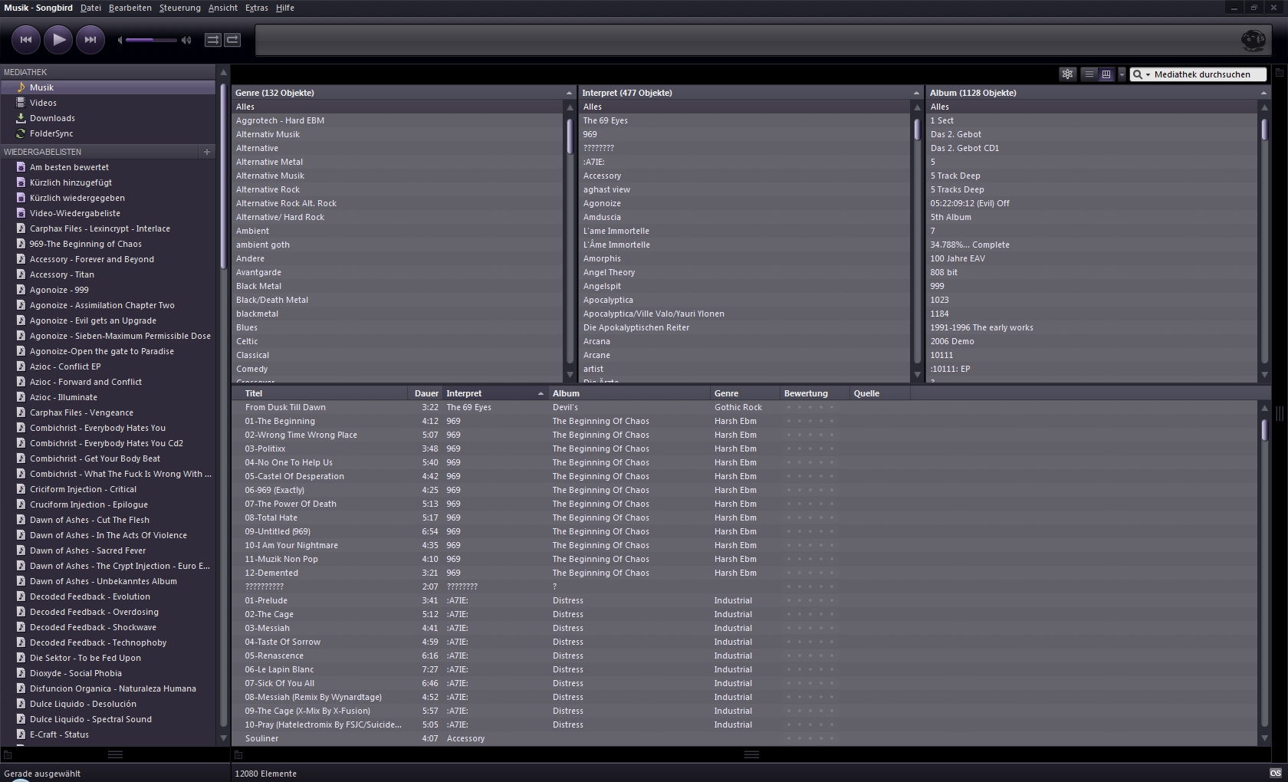Collapse the Genre filter pane arrow

[569, 93]
